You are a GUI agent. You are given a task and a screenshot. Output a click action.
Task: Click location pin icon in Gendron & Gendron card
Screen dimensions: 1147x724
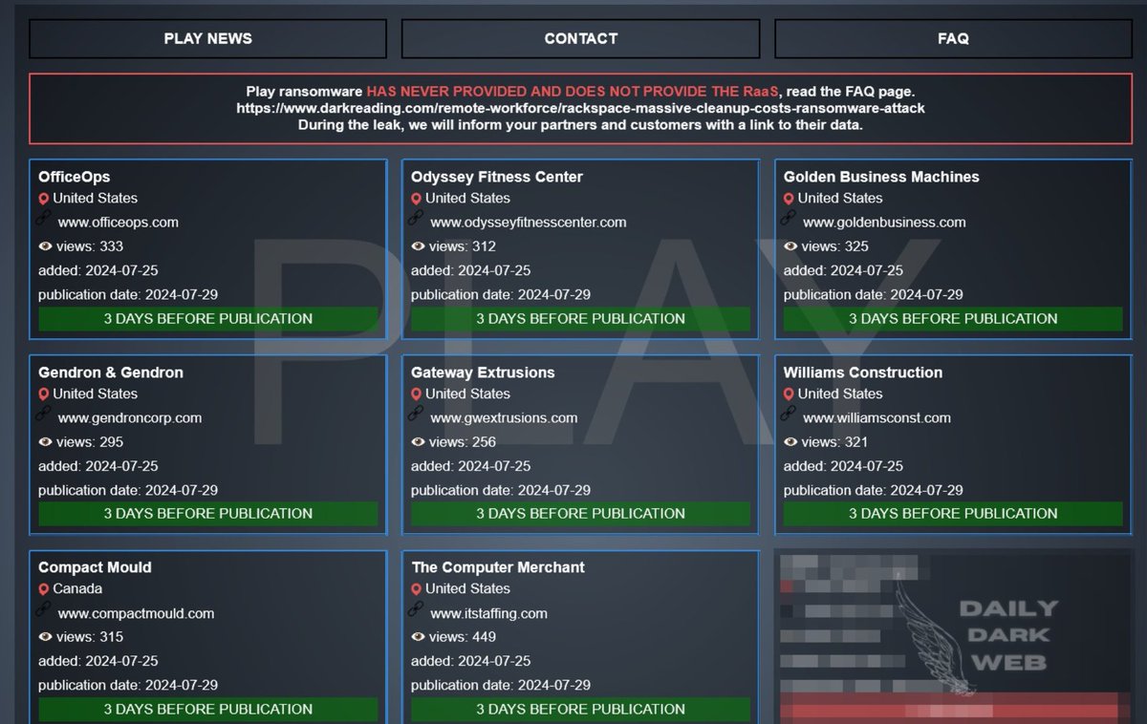click(x=43, y=394)
